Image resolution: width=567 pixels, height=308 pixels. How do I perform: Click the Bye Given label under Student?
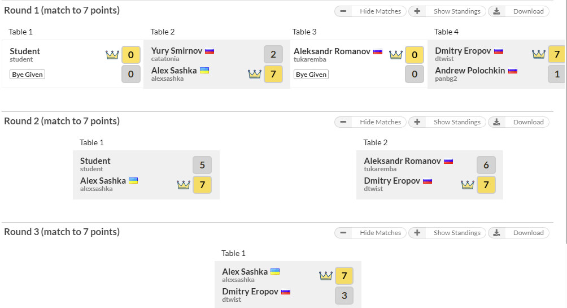pyautogui.click(x=27, y=75)
